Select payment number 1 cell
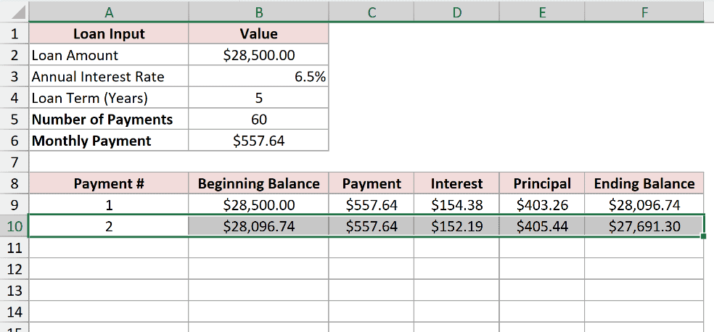The image size is (714, 332). pos(109,205)
